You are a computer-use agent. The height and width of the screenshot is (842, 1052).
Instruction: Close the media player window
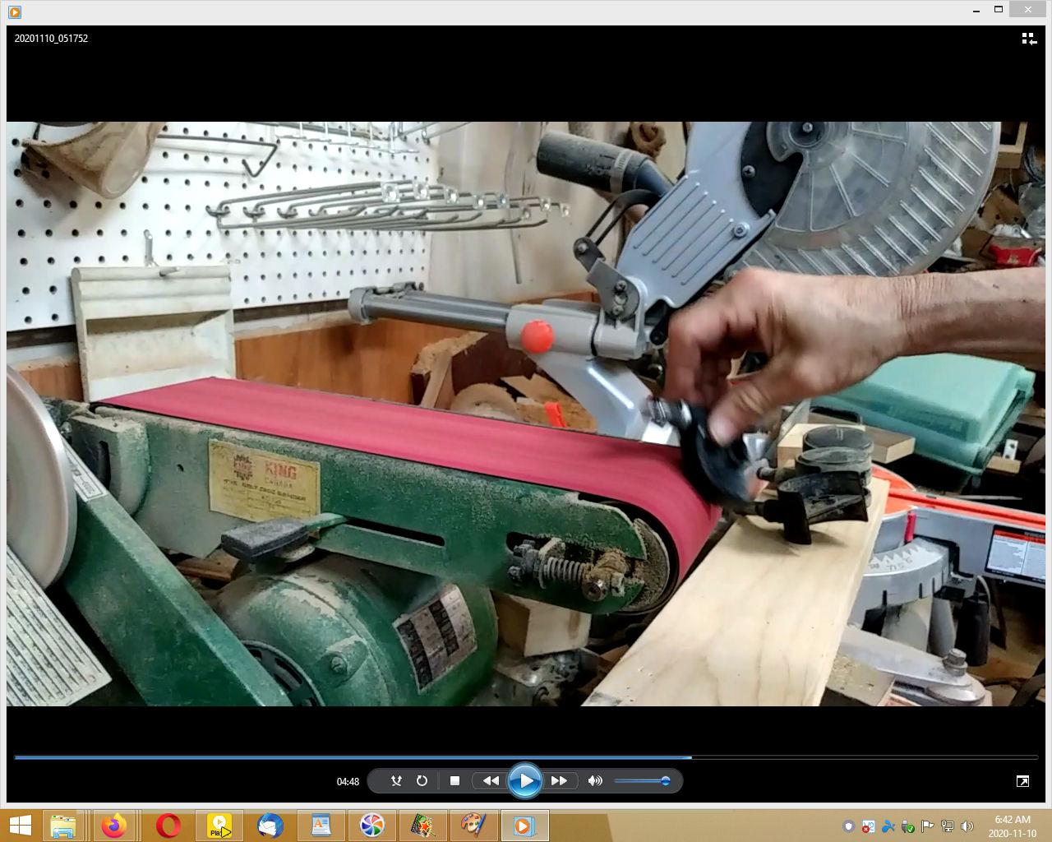point(1028,10)
